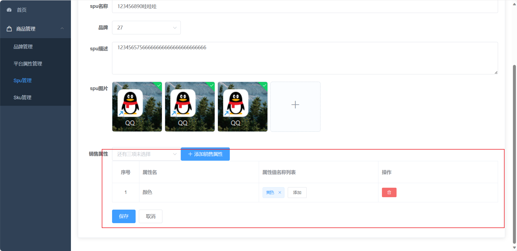
Task: Toggle the green checkmark on third QQ image
Action: coord(264,86)
